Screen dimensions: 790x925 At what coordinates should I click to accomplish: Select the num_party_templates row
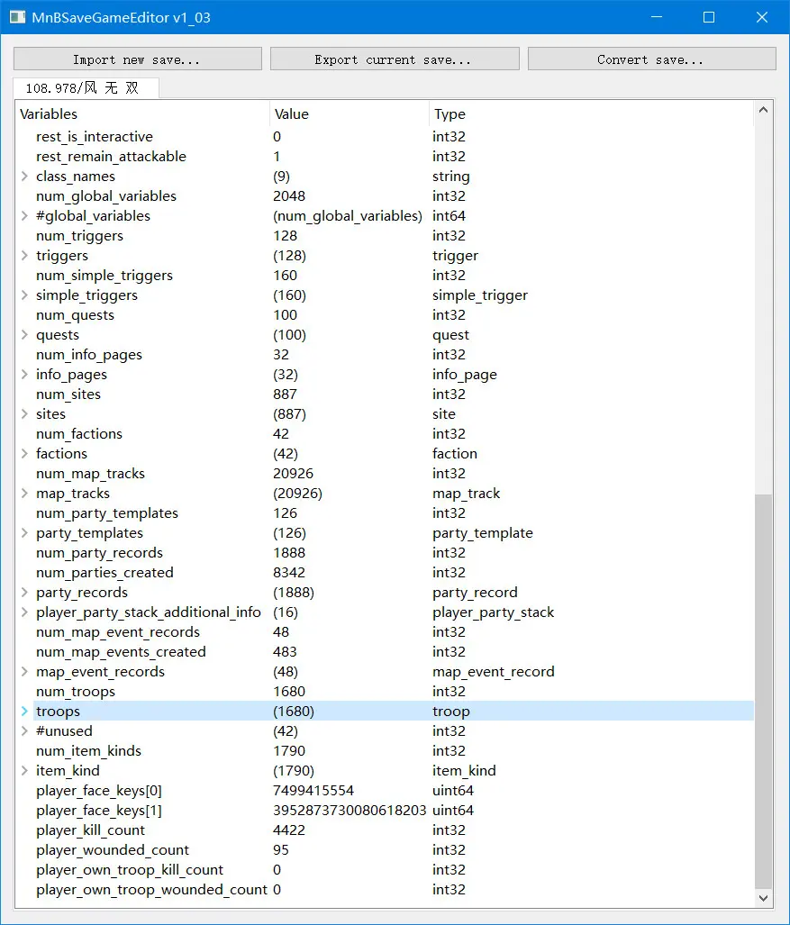[385, 513]
